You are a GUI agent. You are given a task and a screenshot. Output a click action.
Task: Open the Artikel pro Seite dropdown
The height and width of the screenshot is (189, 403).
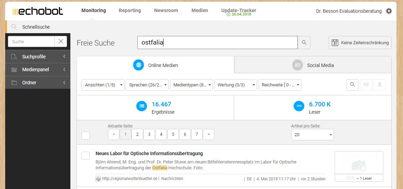313,135
